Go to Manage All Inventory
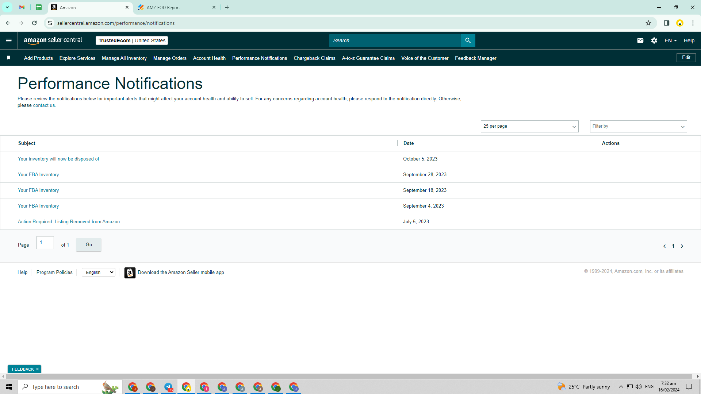Viewport: 701px width, 394px height. (x=124, y=58)
